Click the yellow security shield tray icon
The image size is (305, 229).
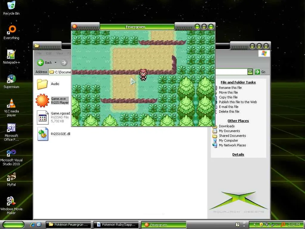(x=261, y=225)
